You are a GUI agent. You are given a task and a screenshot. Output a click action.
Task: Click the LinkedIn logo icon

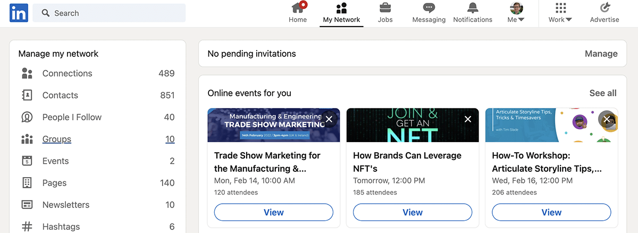click(x=19, y=13)
